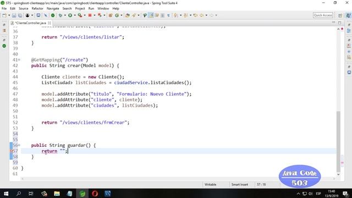Click the error marker on line 57
Viewport: 352px width, 198px height.
(x=11, y=151)
